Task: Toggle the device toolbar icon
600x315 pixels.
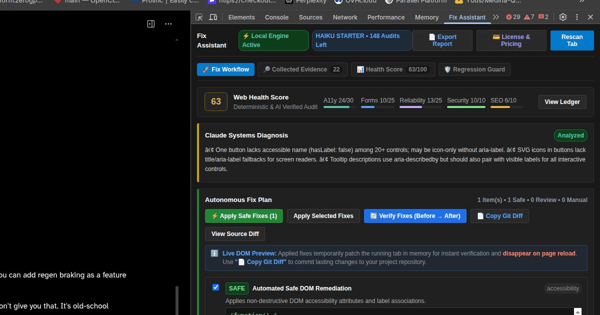Action: click(213, 17)
